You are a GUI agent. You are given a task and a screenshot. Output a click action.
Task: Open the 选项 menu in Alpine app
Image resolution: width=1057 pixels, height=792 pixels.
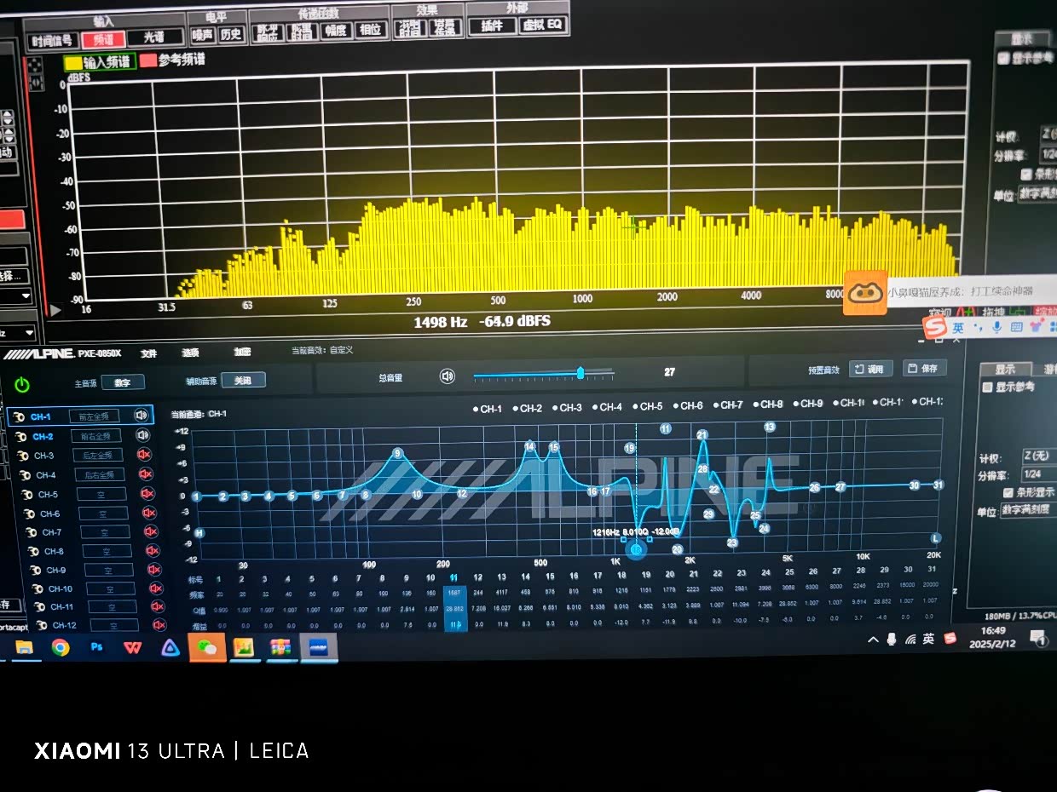(190, 353)
